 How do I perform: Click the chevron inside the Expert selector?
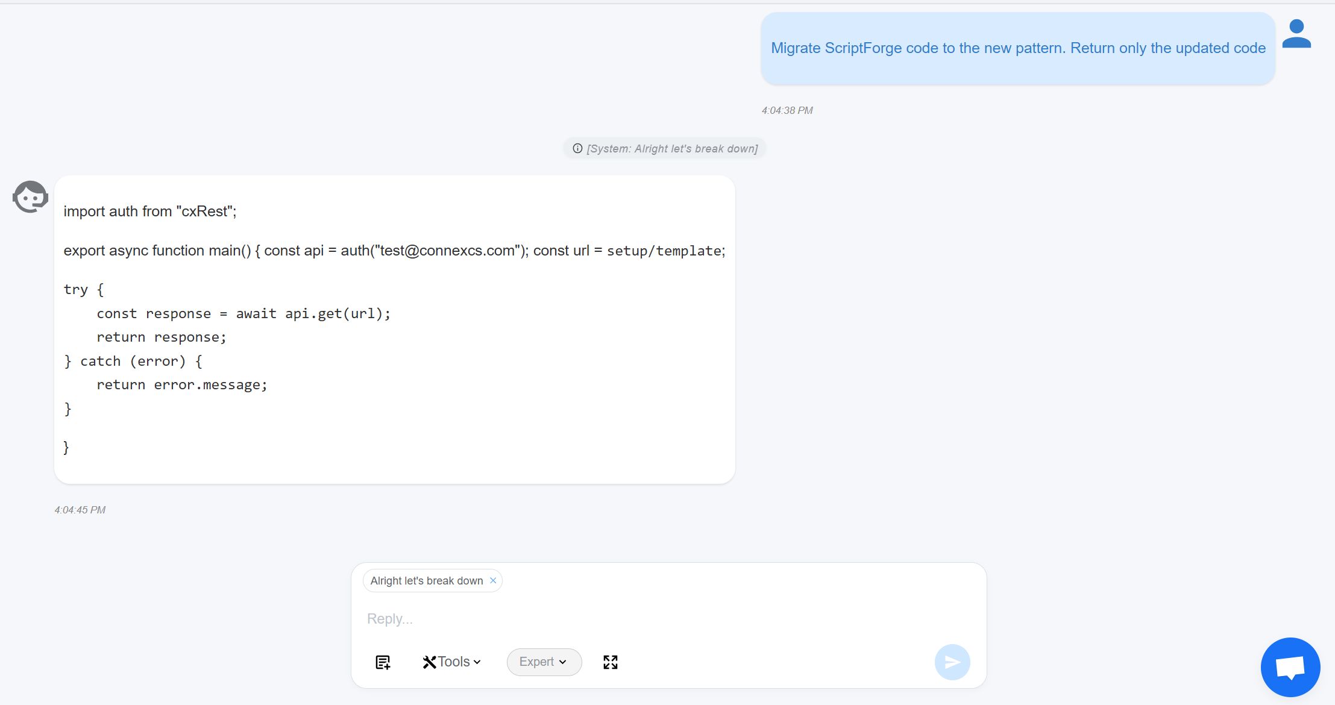pos(563,662)
